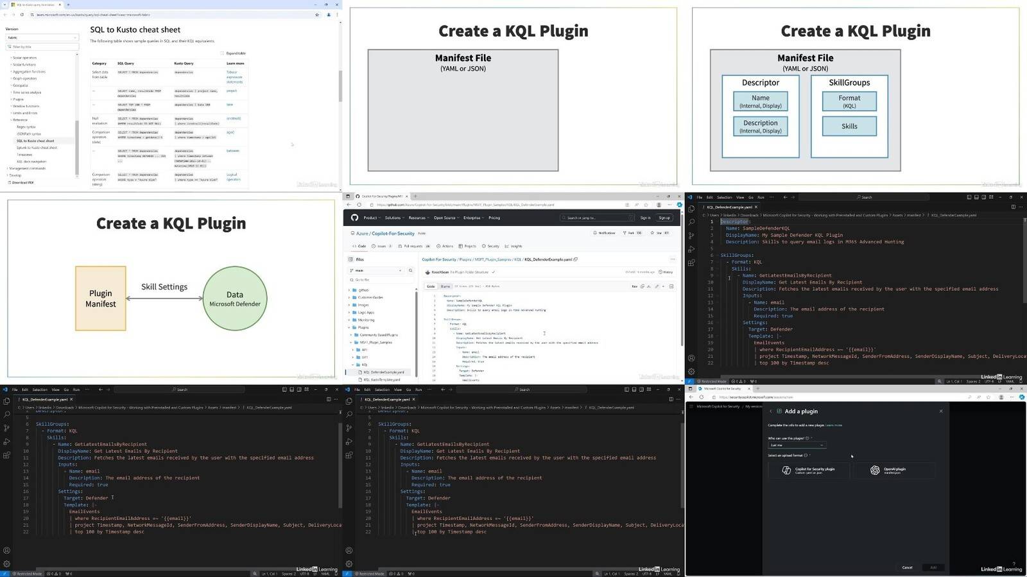Select Copilot for Security plugin upload format
Screen dimensions: 1027x577
(809, 470)
